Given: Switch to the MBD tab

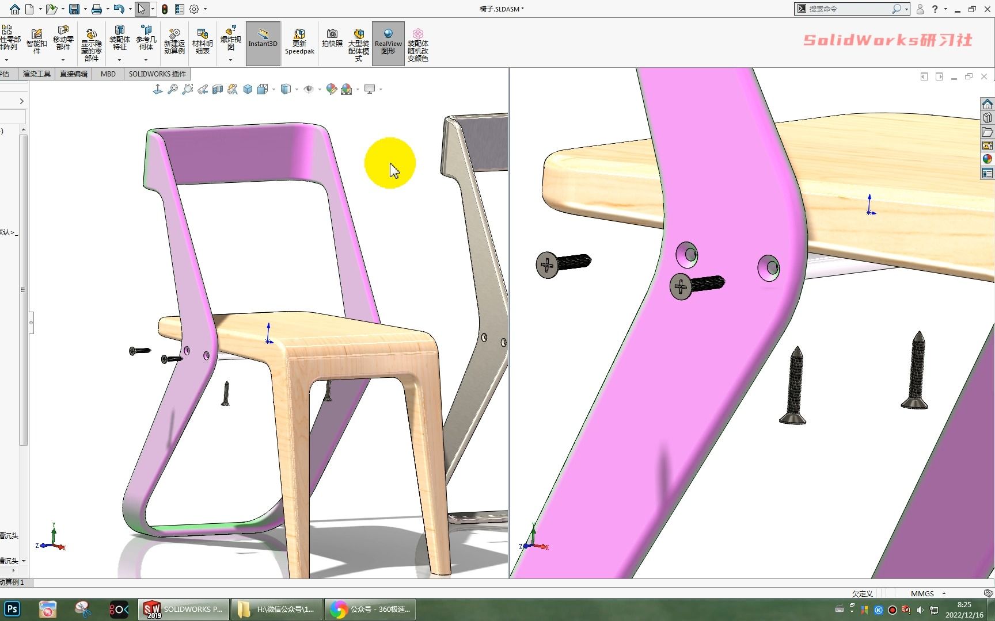Looking at the screenshot, I should point(107,74).
